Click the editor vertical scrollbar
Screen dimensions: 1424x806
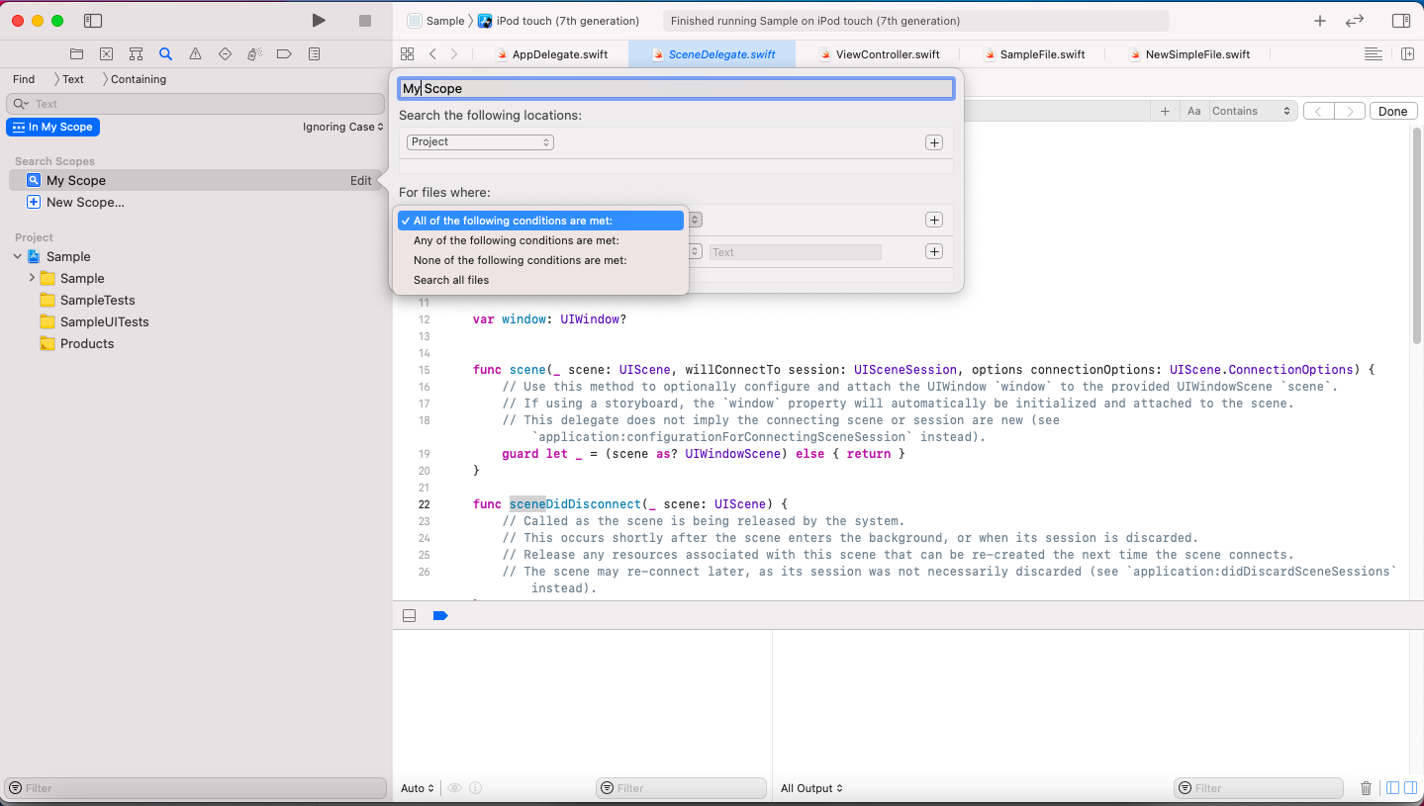click(x=1417, y=235)
